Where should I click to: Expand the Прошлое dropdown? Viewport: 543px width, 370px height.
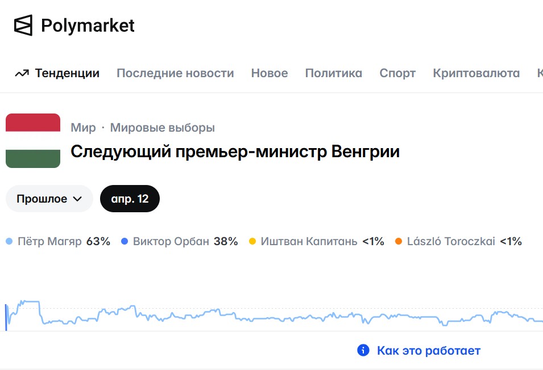49,199
